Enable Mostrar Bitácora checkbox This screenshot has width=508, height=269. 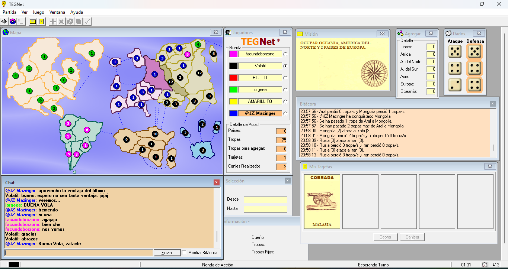point(184,253)
